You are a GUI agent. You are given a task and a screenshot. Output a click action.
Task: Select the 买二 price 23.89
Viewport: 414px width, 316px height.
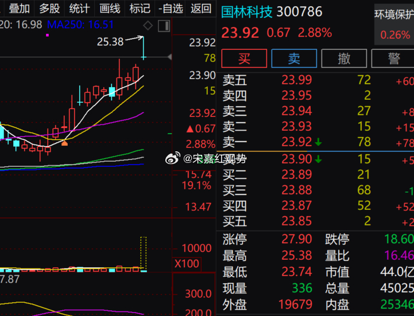coord(296,174)
